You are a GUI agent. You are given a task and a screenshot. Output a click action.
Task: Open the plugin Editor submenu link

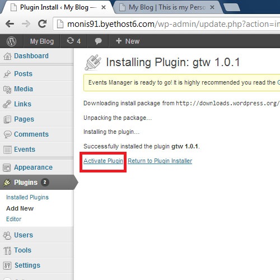pos(13,219)
